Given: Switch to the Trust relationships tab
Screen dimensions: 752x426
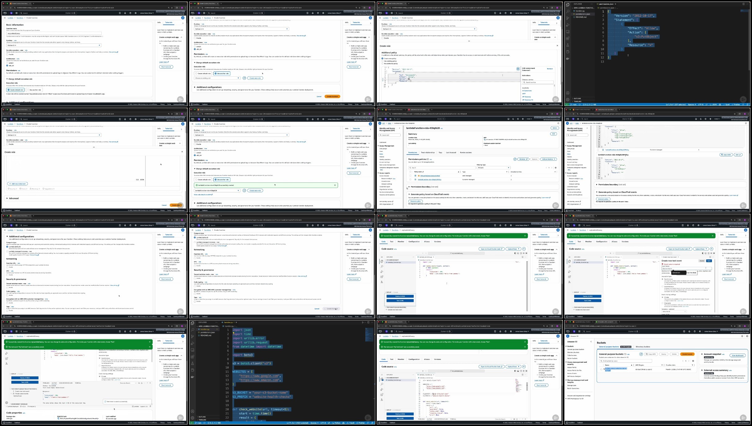Looking at the screenshot, I should click(428, 152).
